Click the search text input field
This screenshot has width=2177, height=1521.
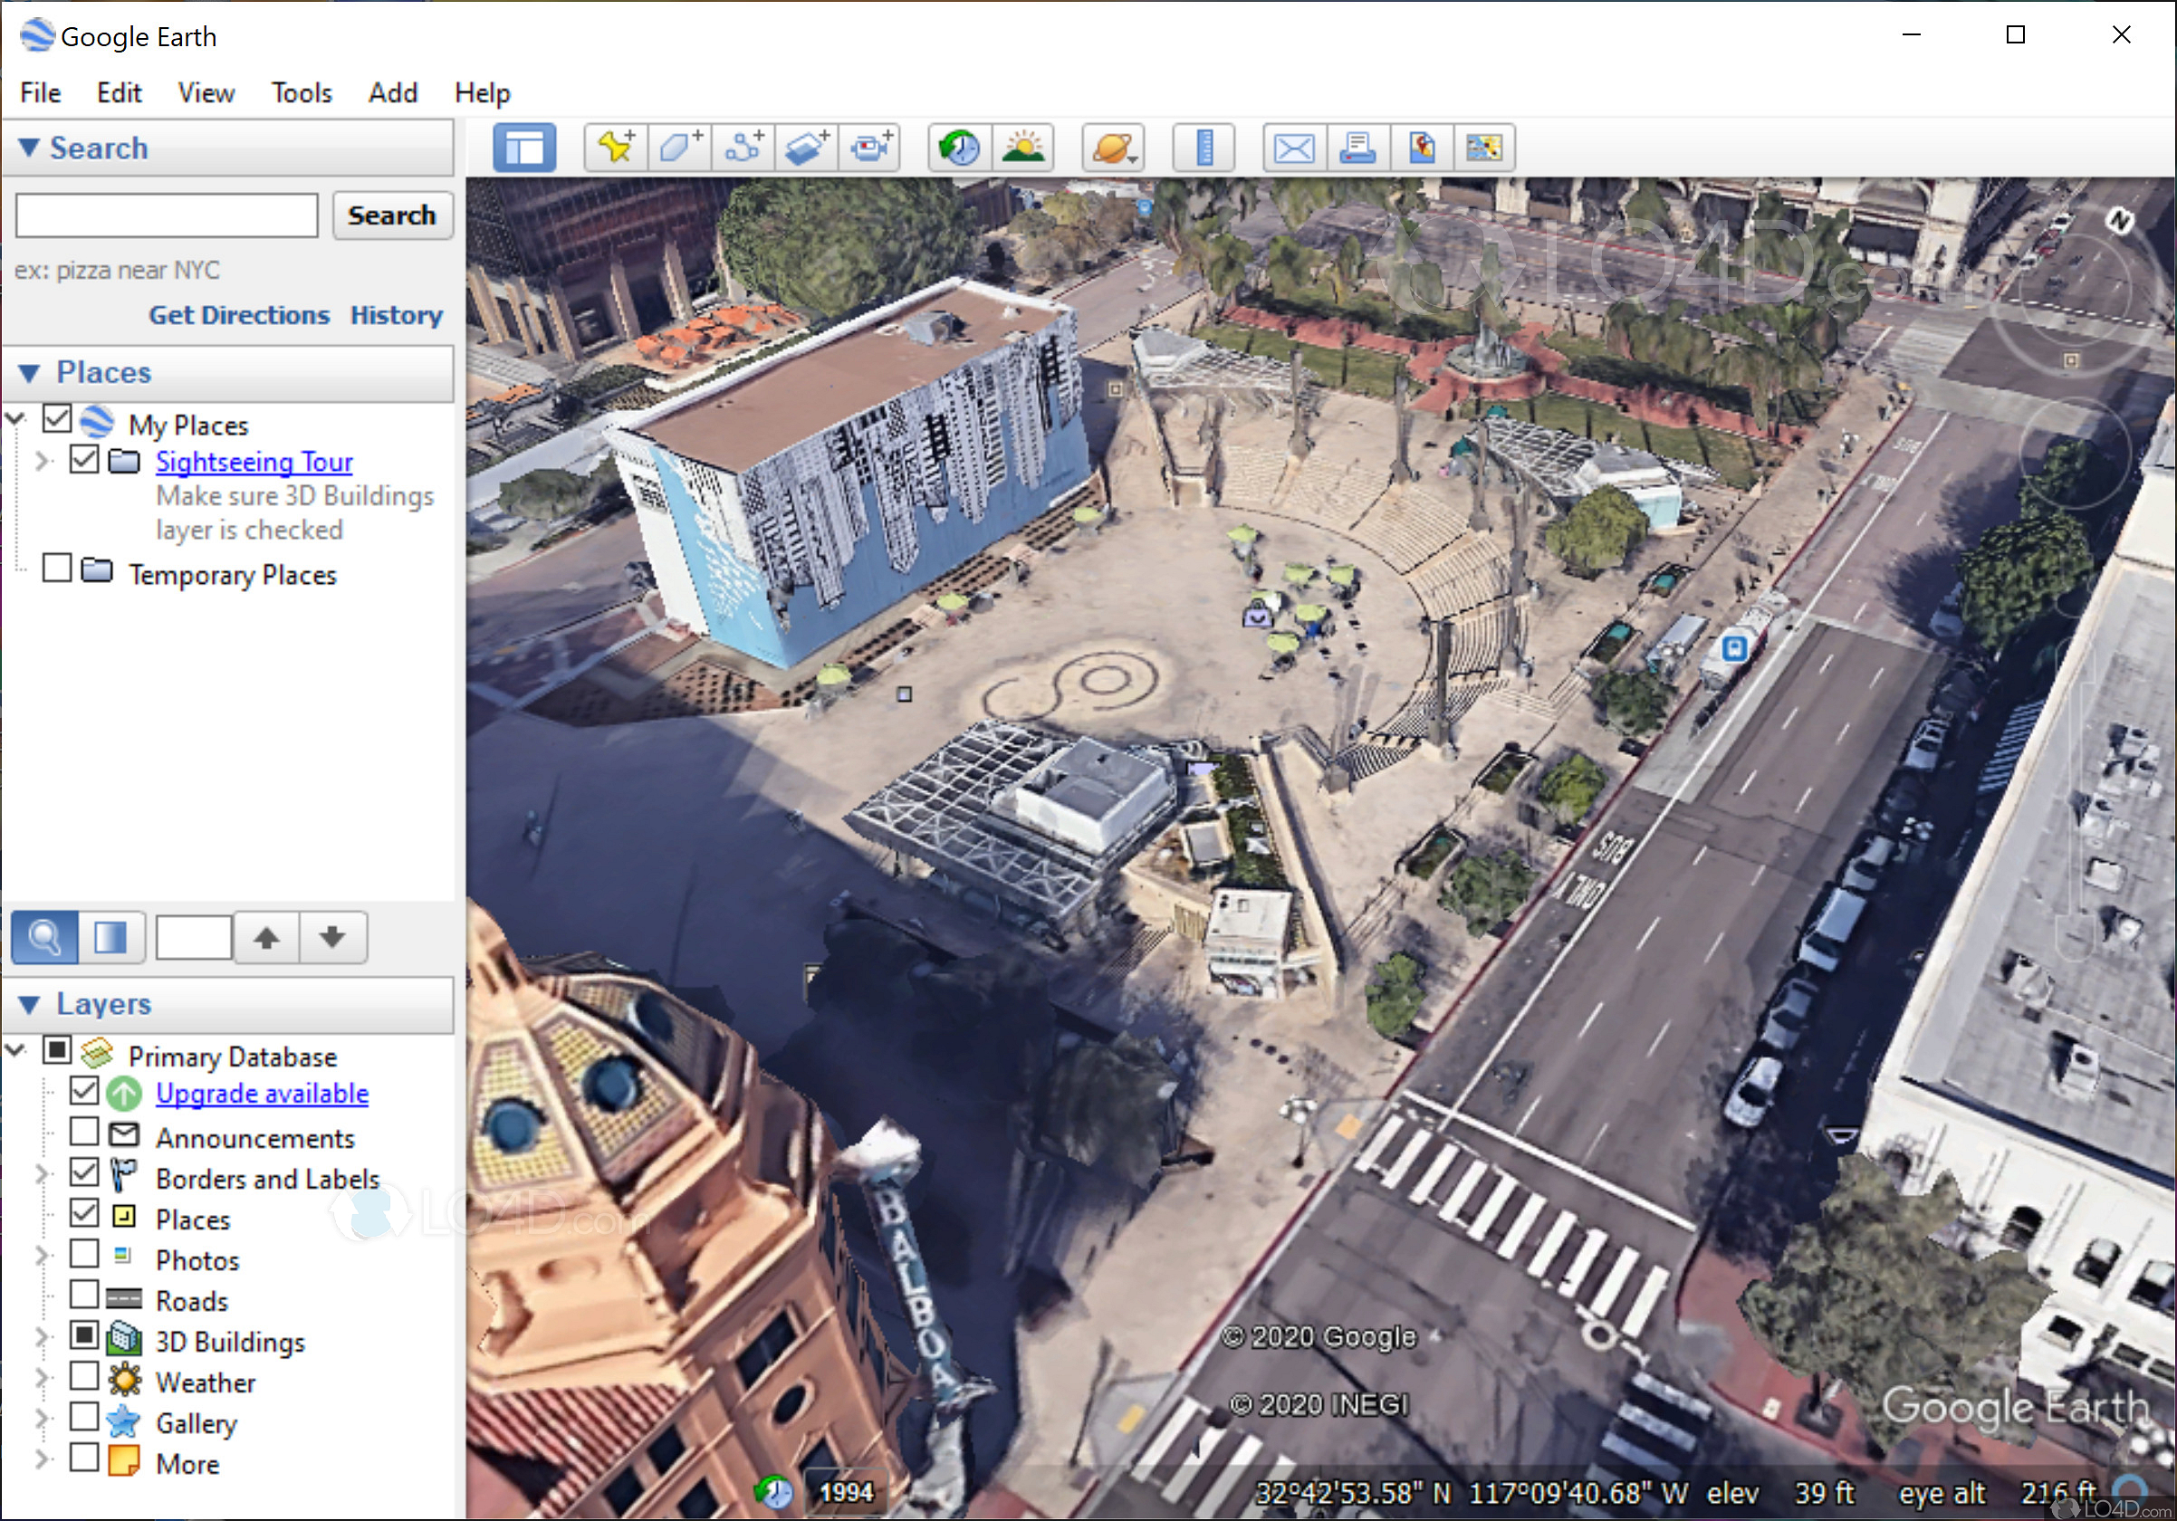[x=167, y=215]
